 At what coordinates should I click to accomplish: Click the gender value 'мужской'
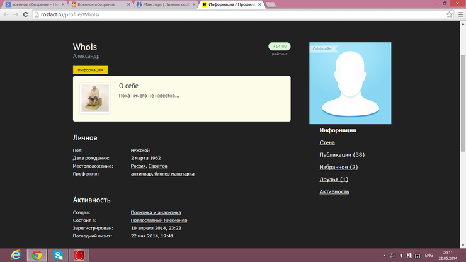click(140, 150)
